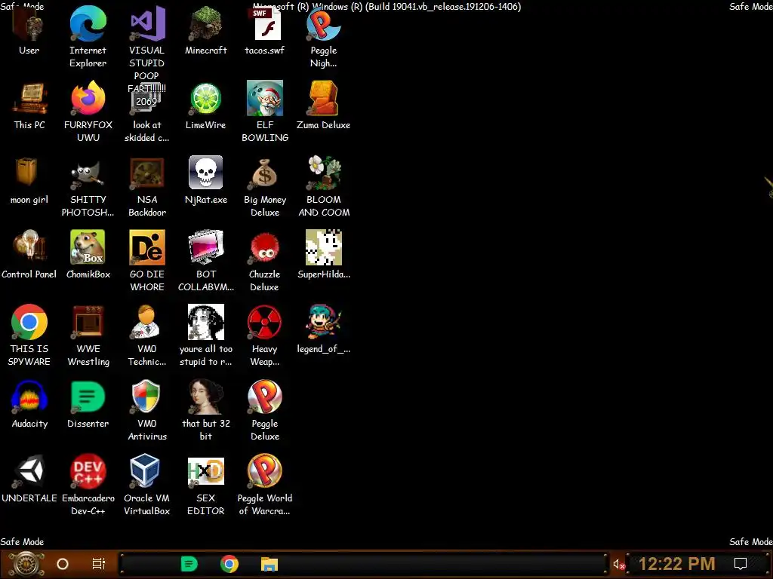Screen dimensions: 773x579
Task: Launch the Minecraft desktop icon
Action: tap(205, 23)
